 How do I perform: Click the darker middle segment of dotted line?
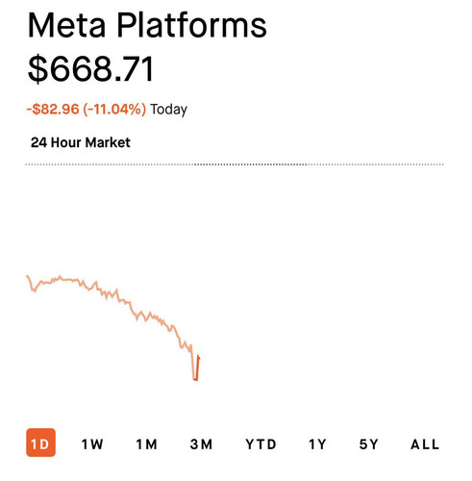(251, 165)
